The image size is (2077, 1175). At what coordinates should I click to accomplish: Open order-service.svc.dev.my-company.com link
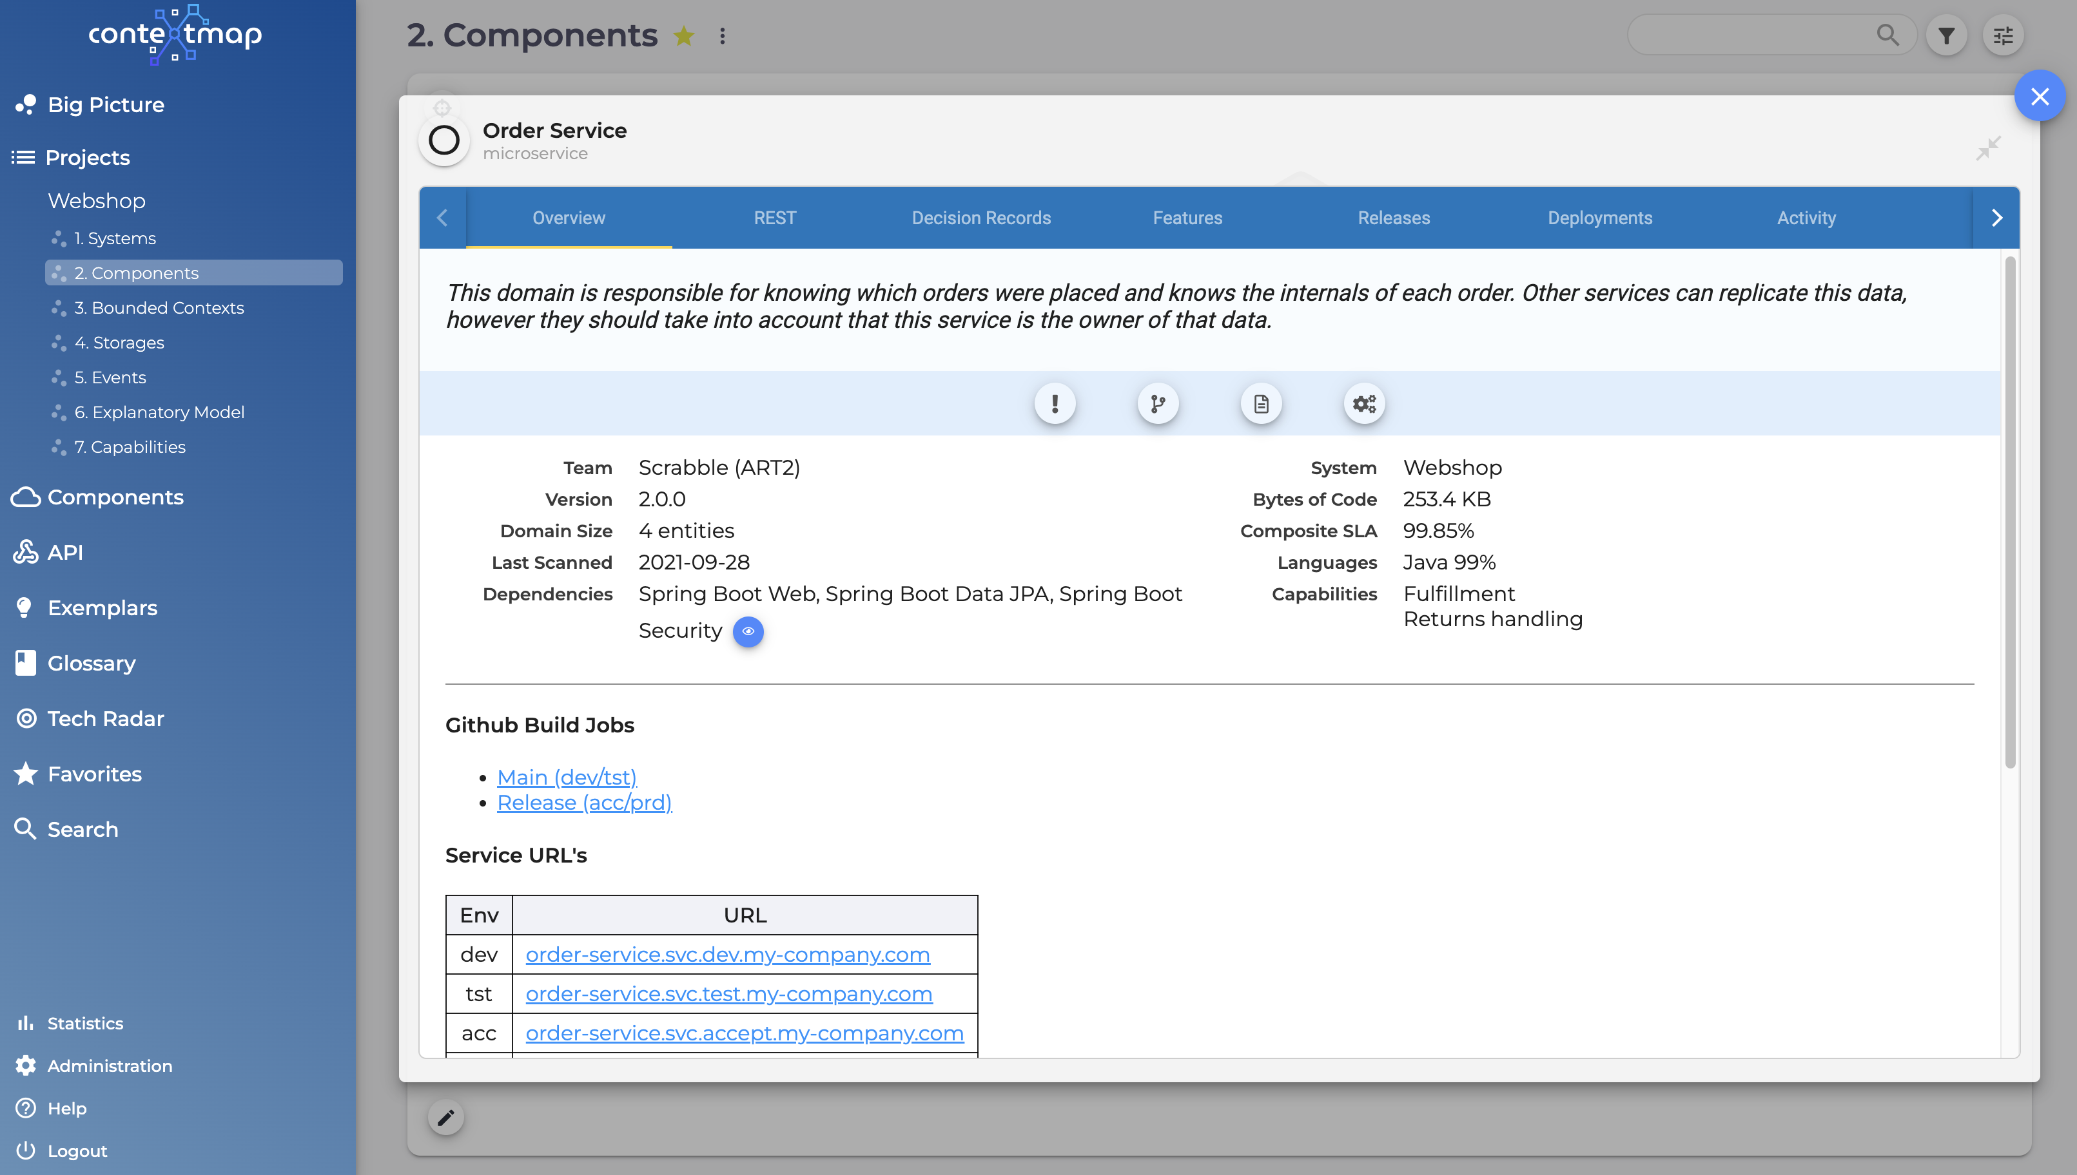[728, 955]
